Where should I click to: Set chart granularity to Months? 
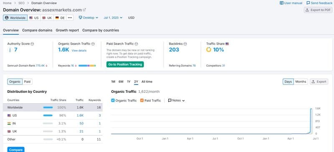click(x=301, y=82)
